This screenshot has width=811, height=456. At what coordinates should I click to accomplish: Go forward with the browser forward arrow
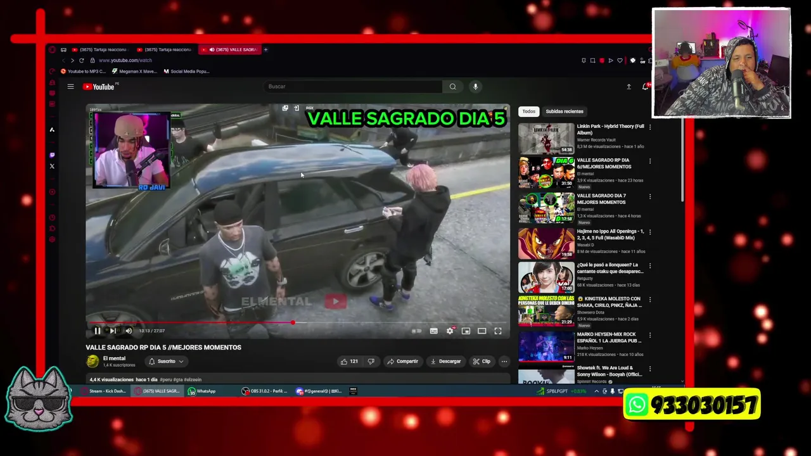pyautogui.click(x=72, y=60)
